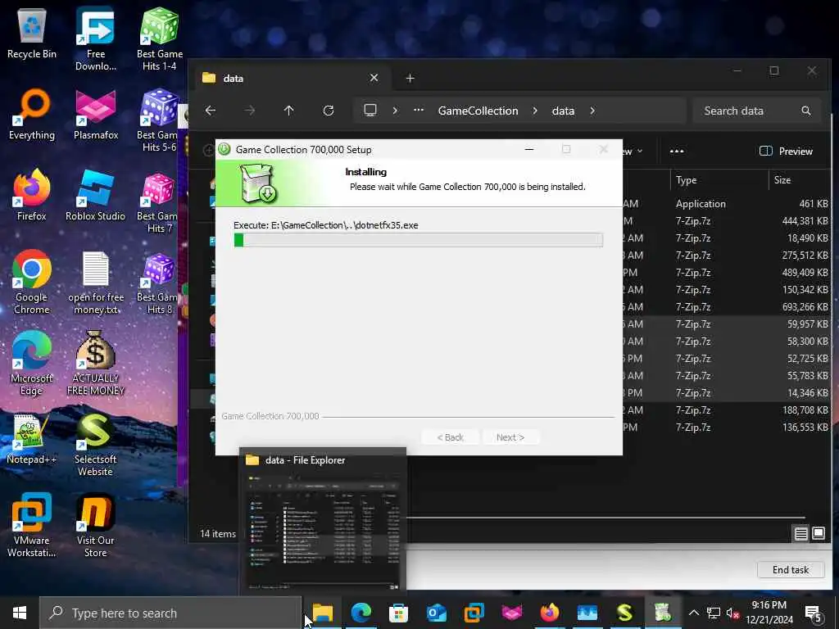
Task: Open the See more ellipsis menu
Action: pyautogui.click(x=677, y=152)
